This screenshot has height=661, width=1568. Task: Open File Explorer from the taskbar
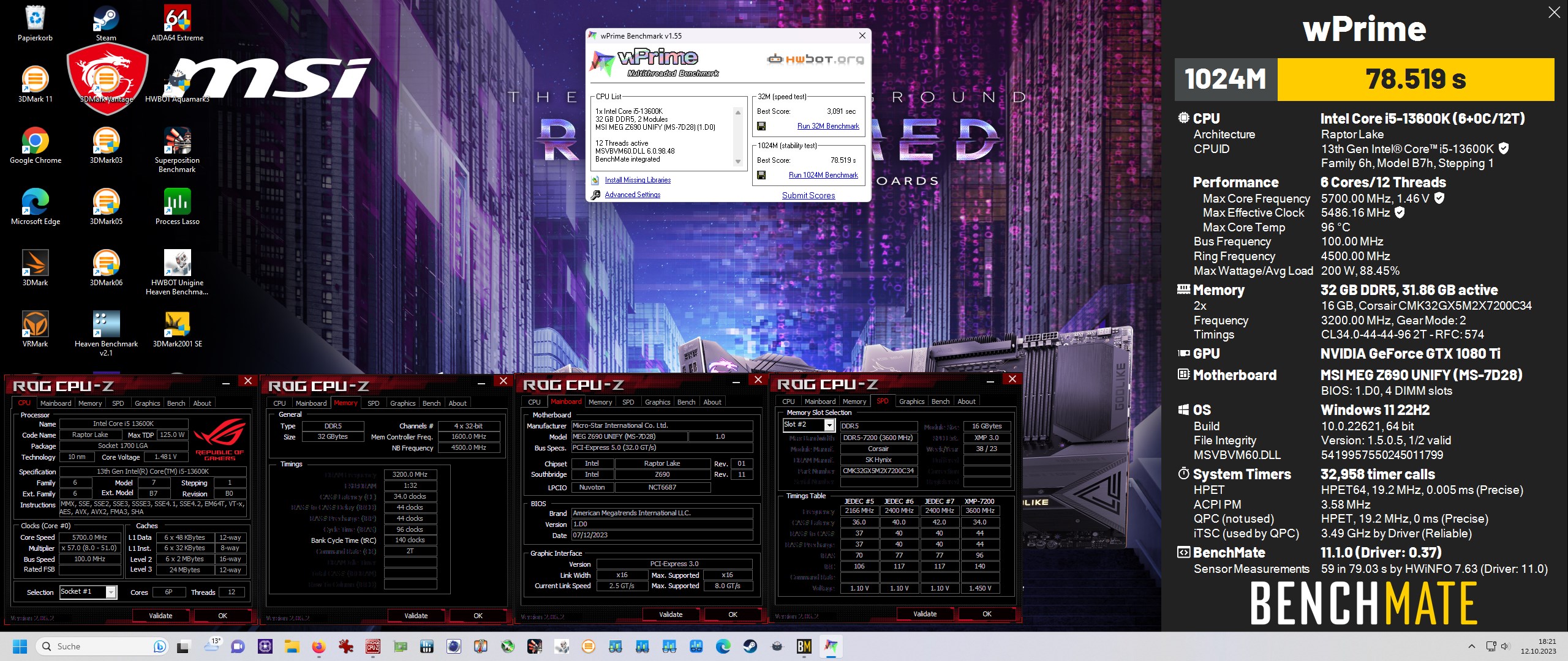point(291,646)
